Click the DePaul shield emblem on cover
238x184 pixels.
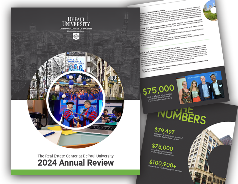(x=76, y=36)
